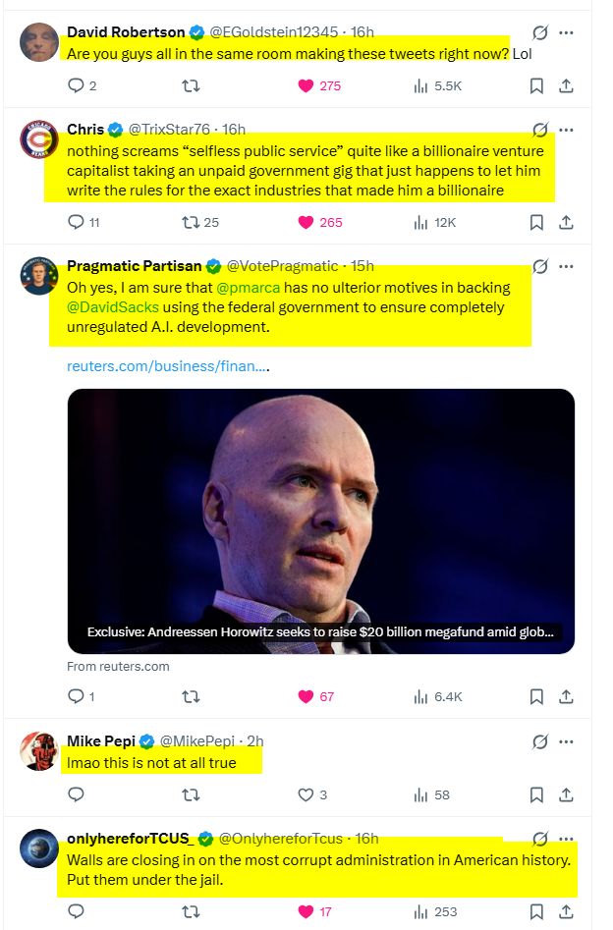View analytics on Pragmatic Partisan's 6.4K views
The height and width of the screenshot is (930, 613).
coord(423,696)
